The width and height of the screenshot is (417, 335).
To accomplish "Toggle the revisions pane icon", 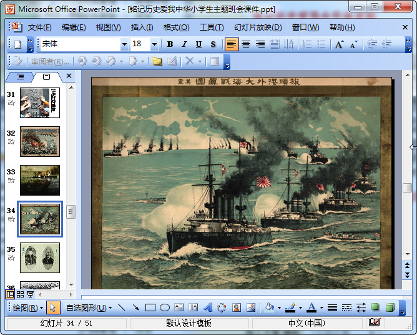I will click(215, 61).
